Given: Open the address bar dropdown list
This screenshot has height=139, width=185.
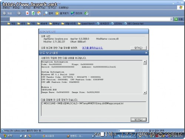Looking at the screenshot, I should 171,19.
